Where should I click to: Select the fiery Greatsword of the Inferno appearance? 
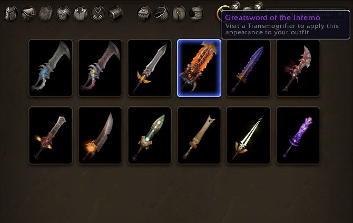(x=199, y=68)
